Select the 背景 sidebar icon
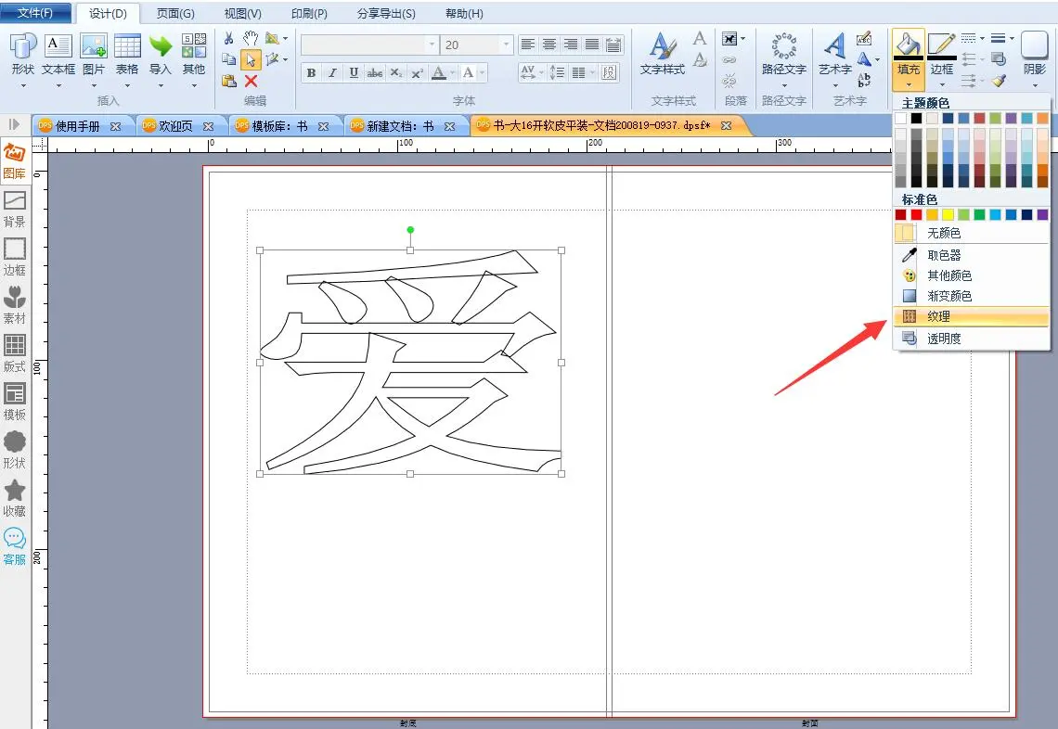 point(14,208)
